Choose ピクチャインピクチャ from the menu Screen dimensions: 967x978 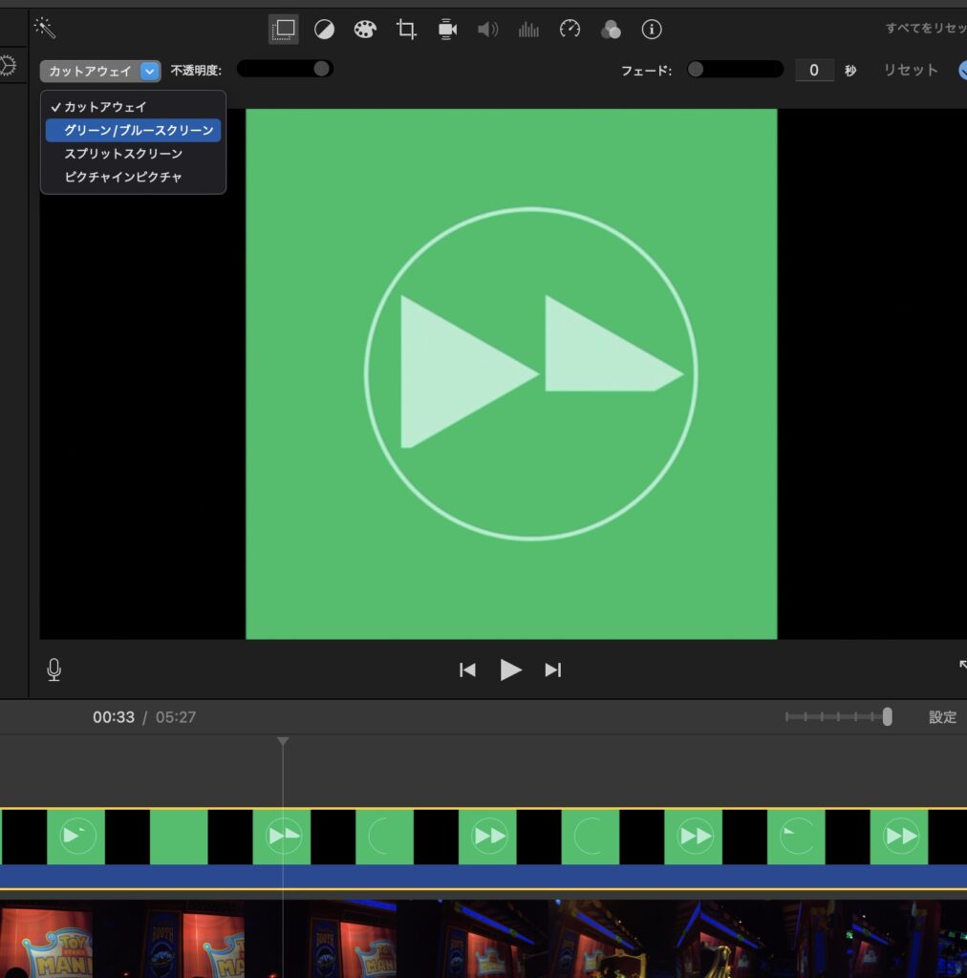pos(123,177)
